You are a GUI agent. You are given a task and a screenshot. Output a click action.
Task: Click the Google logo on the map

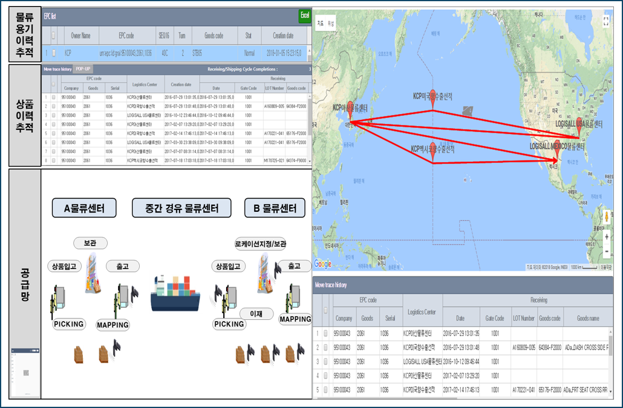(322, 264)
